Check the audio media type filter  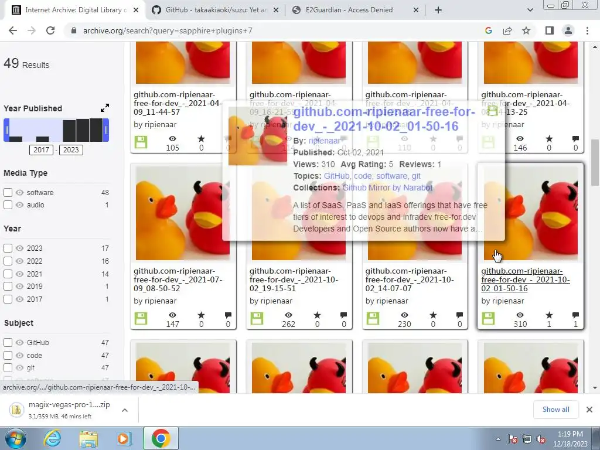(8, 204)
